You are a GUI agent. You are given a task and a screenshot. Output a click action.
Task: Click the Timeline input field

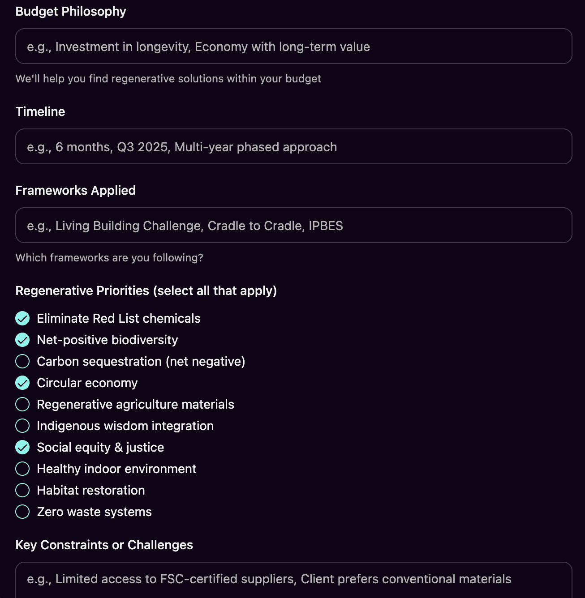pos(293,146)
